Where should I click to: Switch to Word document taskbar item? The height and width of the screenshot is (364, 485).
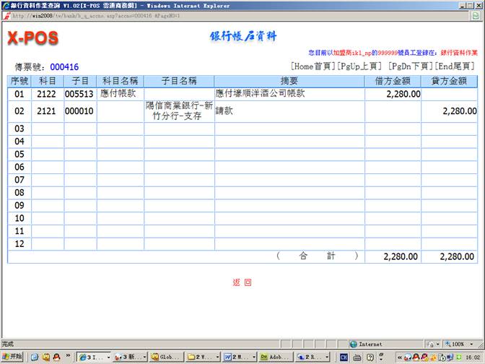pyautogui.click(x=238, y=357)
